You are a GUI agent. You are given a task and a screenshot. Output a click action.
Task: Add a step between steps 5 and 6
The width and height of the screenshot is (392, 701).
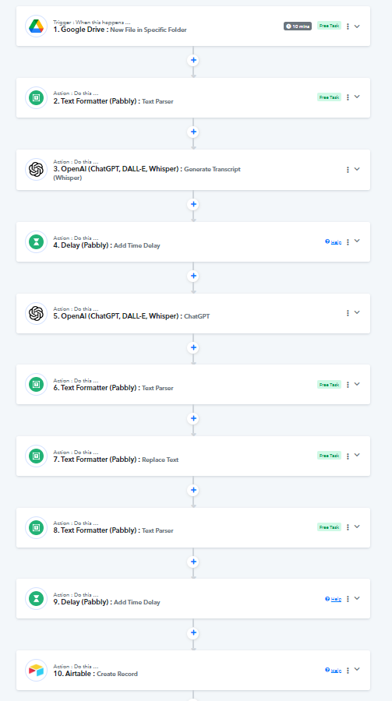point(193,347)
